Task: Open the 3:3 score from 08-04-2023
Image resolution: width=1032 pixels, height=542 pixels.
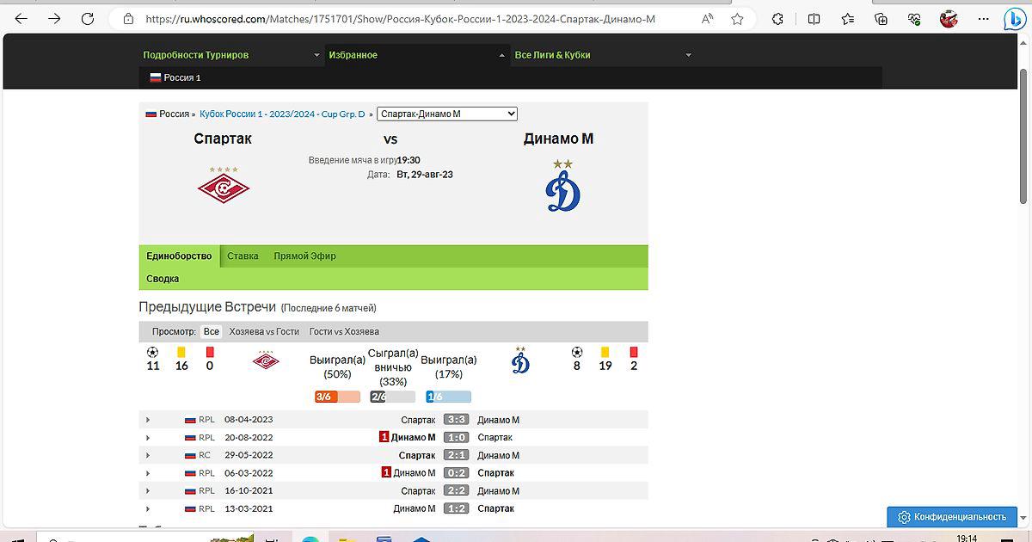Action: pos(457,420)
